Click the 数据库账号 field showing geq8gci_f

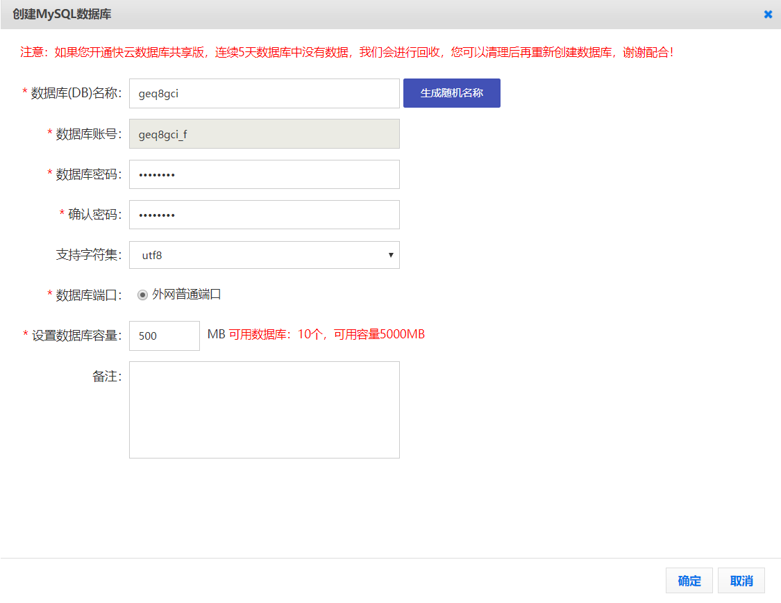[264, 134]
